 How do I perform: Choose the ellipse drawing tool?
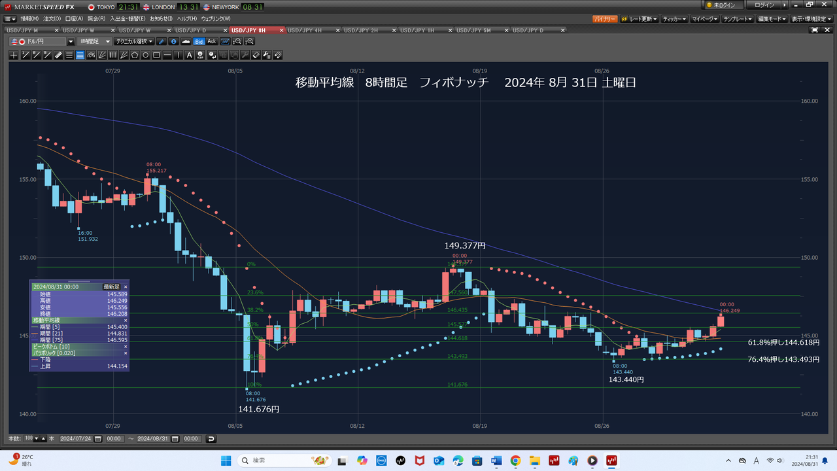click(146, 55)
